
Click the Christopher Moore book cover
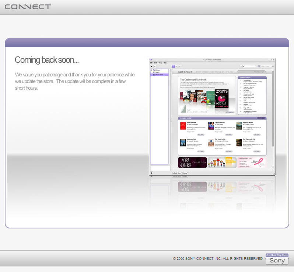(x=222, y=99)
